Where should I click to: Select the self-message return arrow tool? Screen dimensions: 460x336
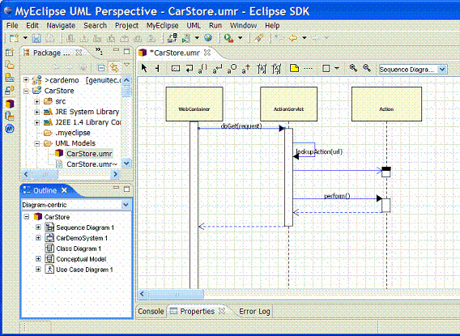point(190,69)
